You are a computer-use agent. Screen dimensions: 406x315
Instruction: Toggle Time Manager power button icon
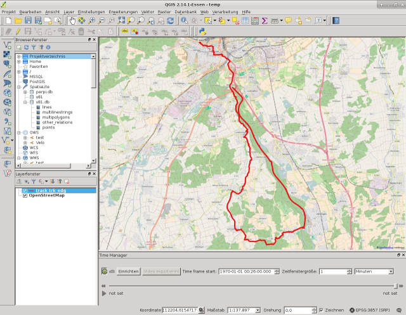point(104,271)
